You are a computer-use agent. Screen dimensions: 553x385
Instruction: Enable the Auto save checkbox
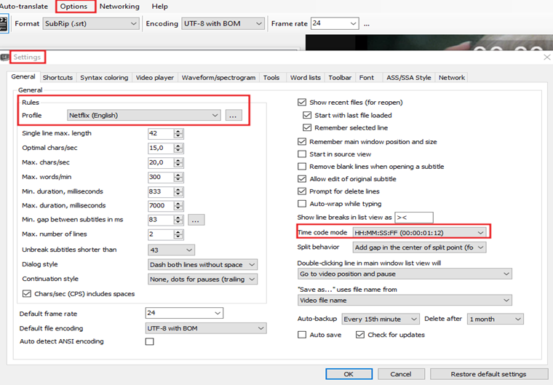302,335
